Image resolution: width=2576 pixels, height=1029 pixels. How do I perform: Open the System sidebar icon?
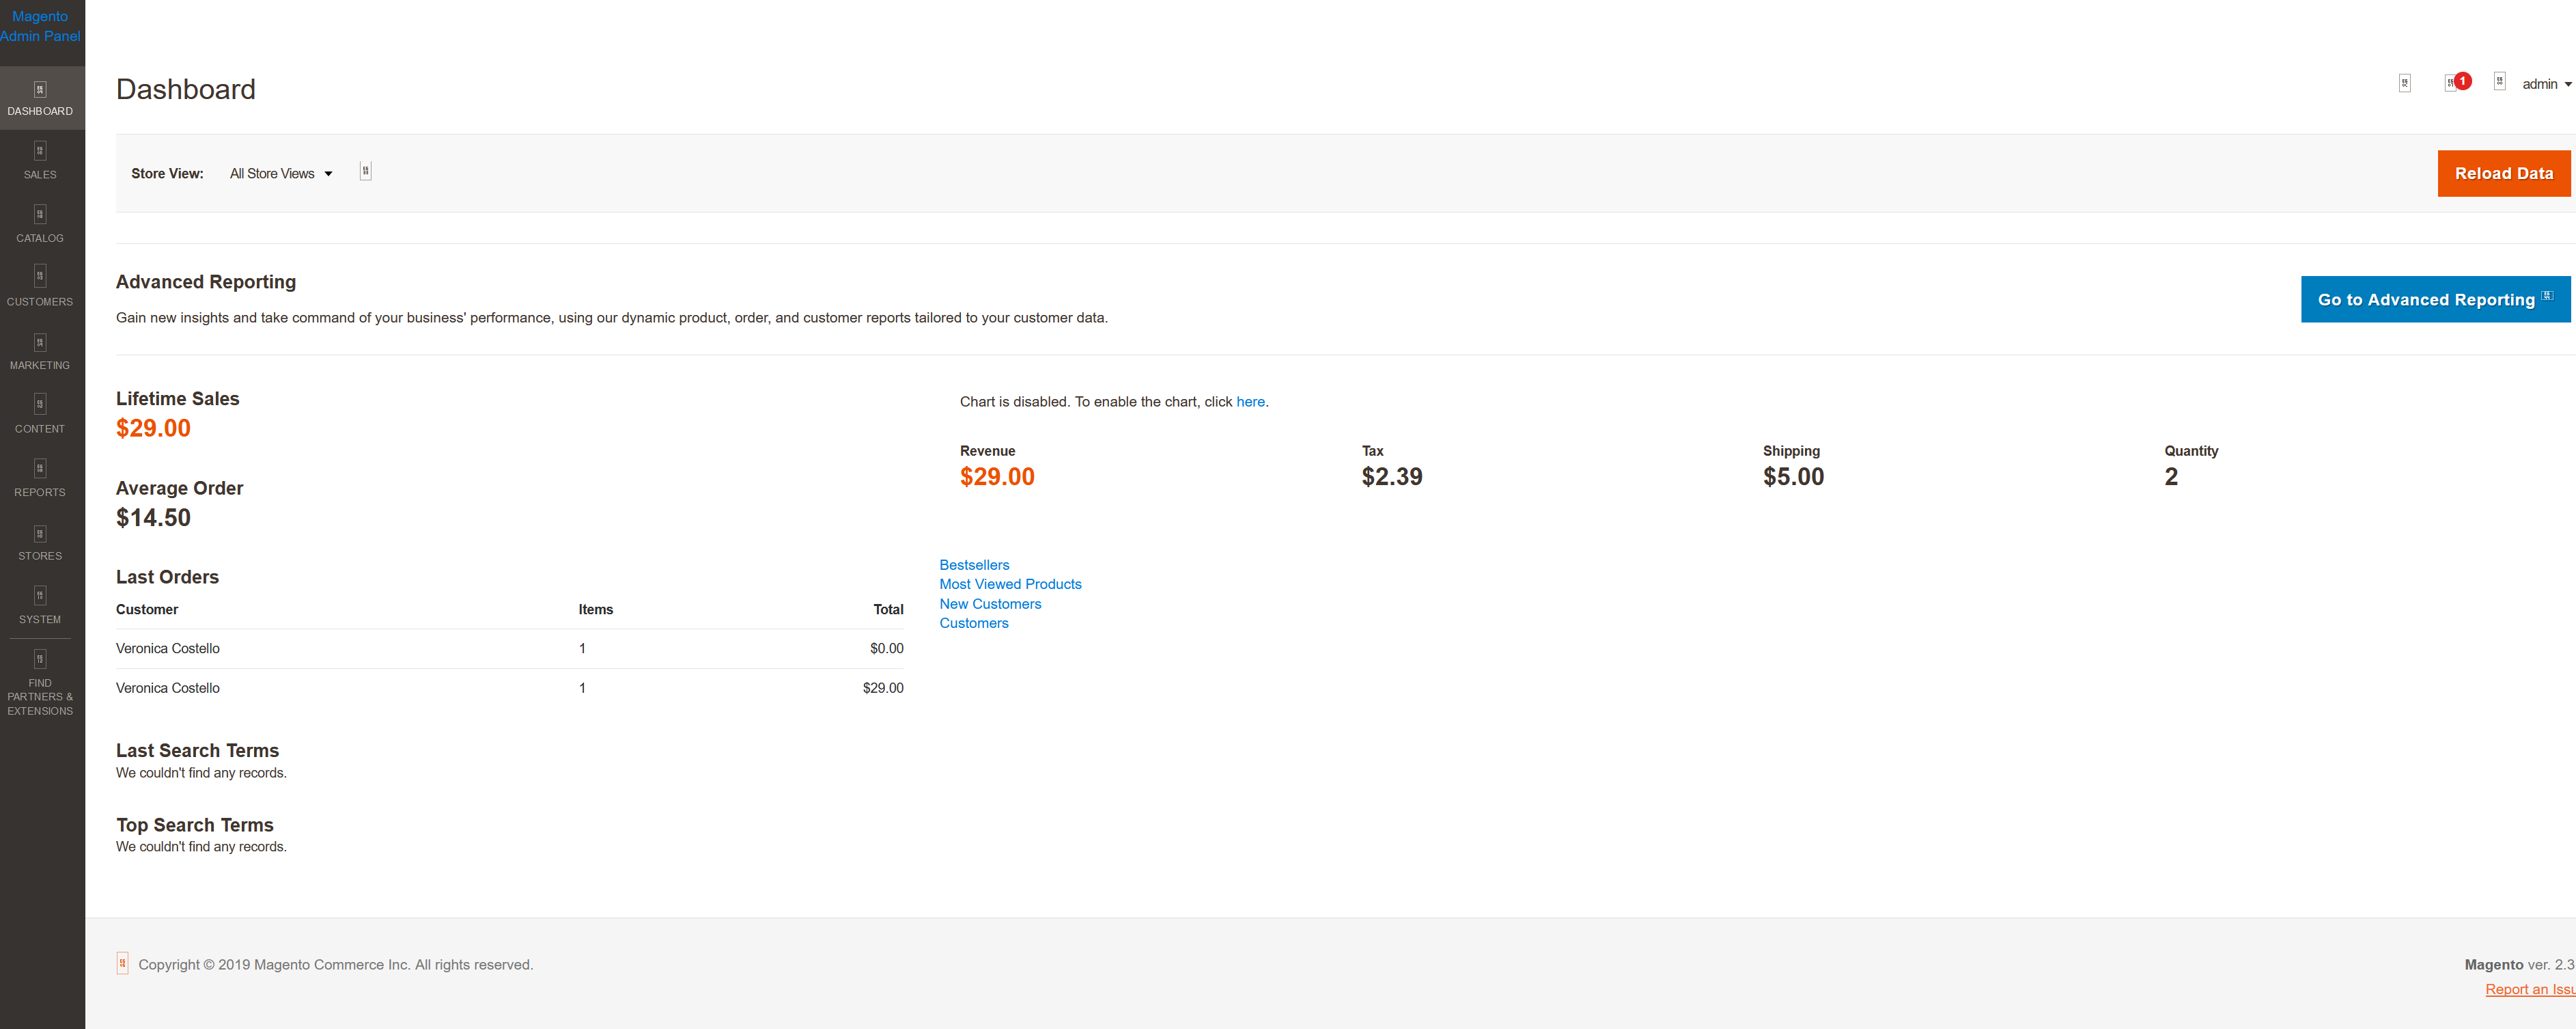tap(39, 605)
